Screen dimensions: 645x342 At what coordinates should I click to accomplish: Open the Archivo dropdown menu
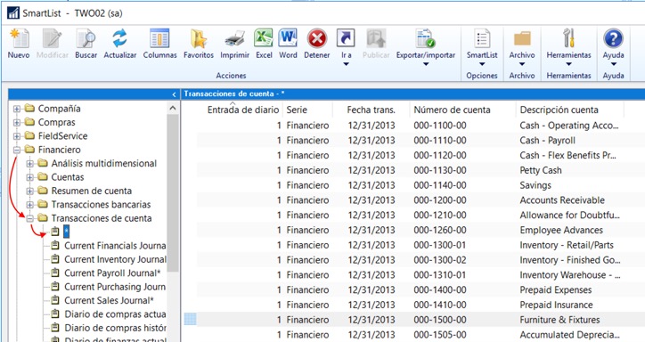522,47
